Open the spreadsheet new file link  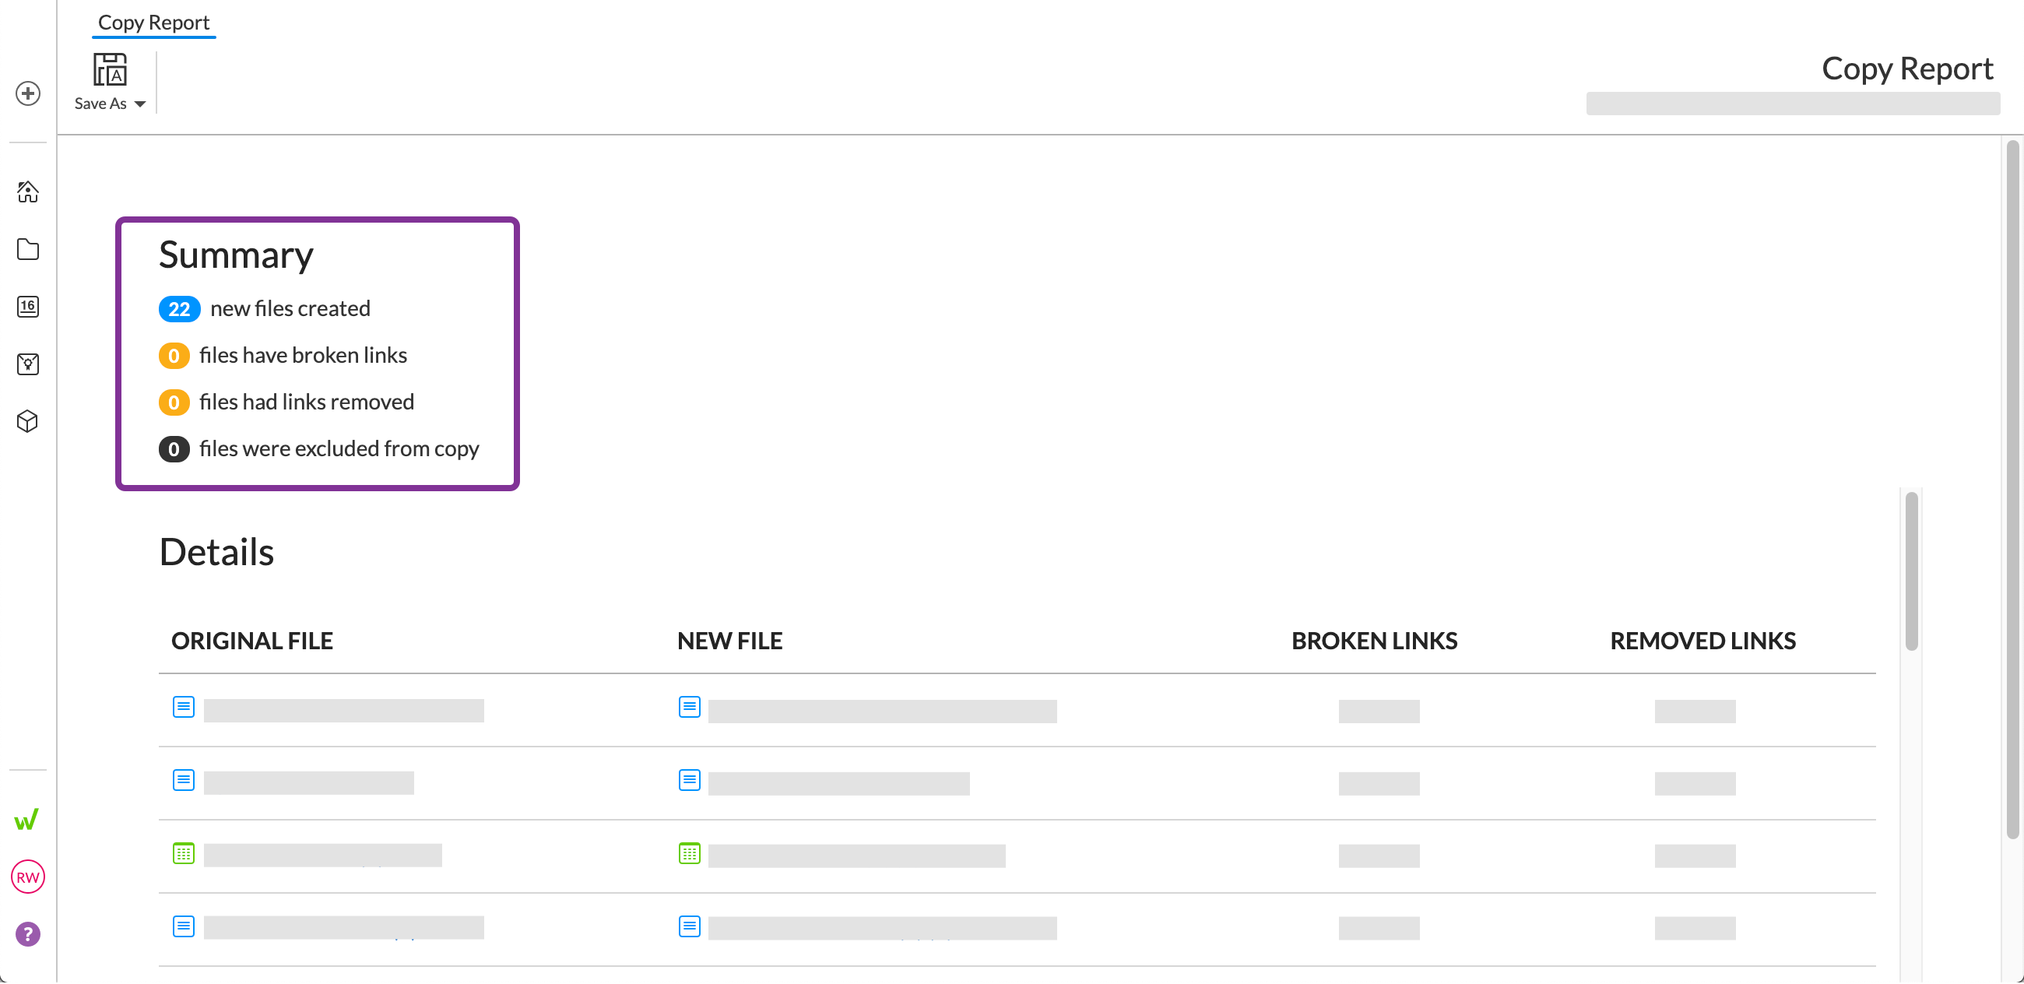[x=856, y=856]
